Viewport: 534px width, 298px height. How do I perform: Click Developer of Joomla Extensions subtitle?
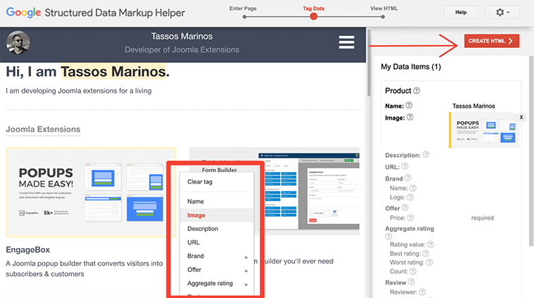(182, 49)
